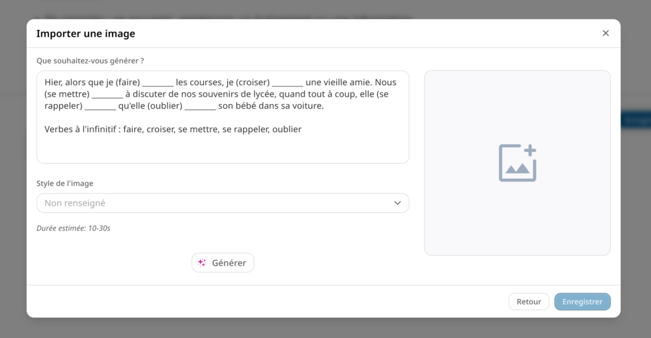Screen dimensions: 651x338
Task: Click the dimmed backdrop above the dialog
Action: click(318, 9)
